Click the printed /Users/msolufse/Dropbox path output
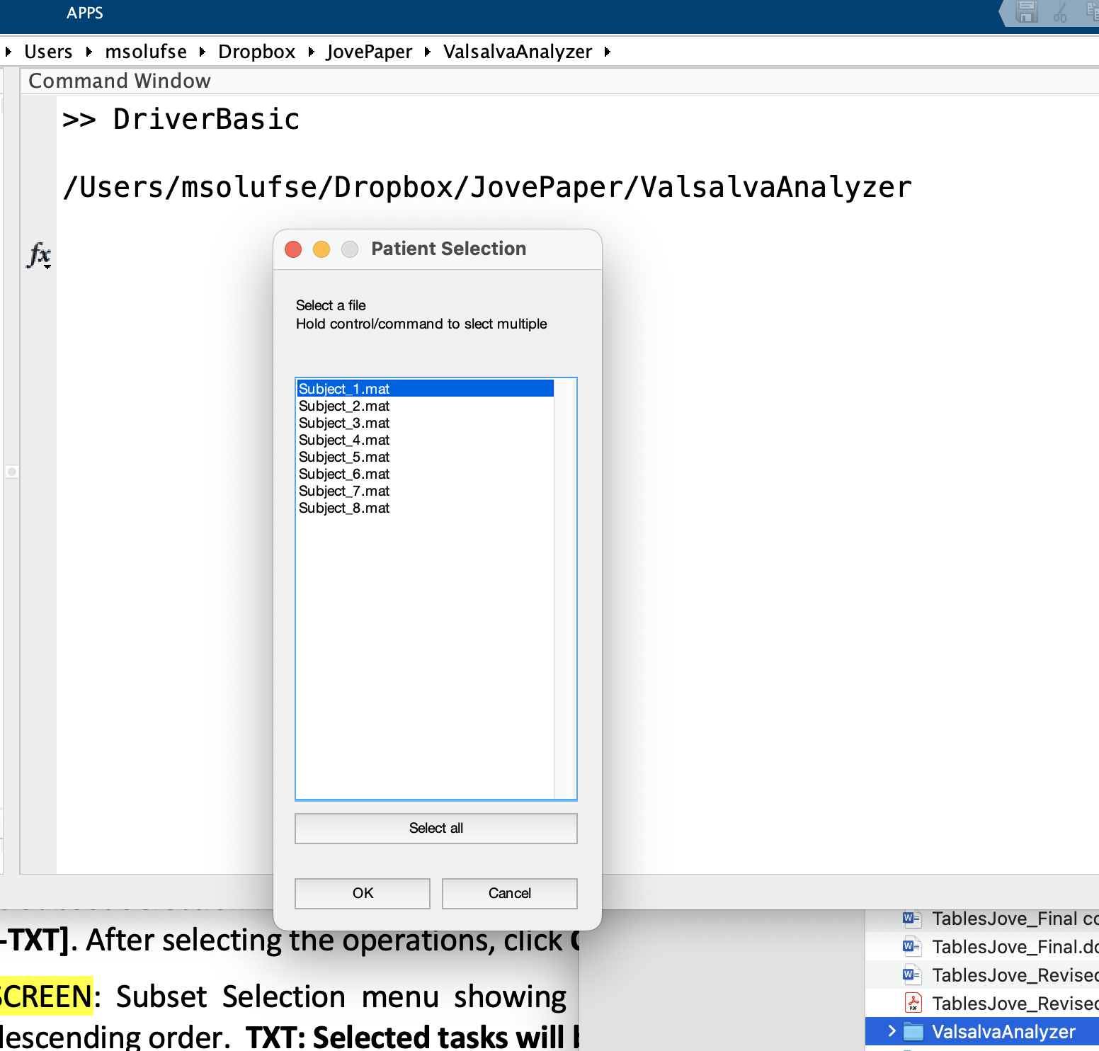The height and width of the screenshot is (1051, 1099). (x=487, y=187)
